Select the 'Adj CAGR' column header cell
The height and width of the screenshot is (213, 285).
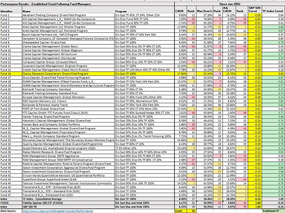pyautogui.click(x=228, y=10)
